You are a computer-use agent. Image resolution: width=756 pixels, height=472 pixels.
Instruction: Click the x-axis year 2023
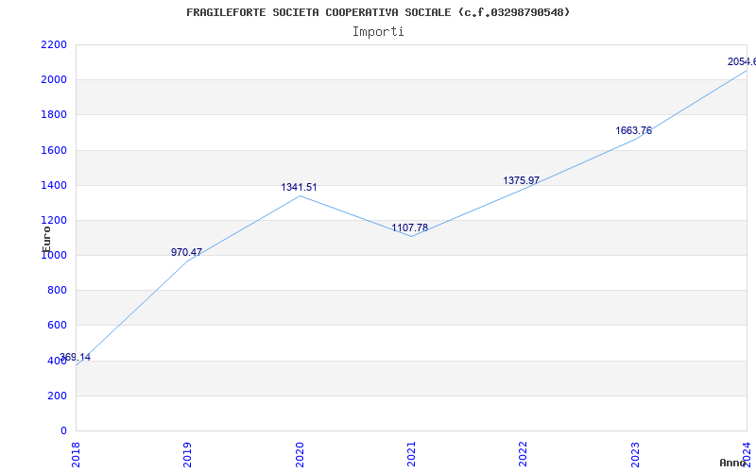[x=635, y=454]
